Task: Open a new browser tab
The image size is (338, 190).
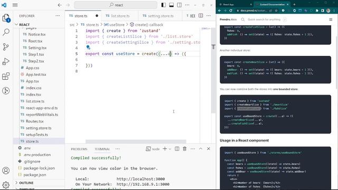Action: (294, 4)
